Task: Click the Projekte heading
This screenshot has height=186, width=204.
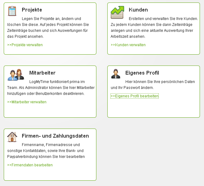Action: 32,10
